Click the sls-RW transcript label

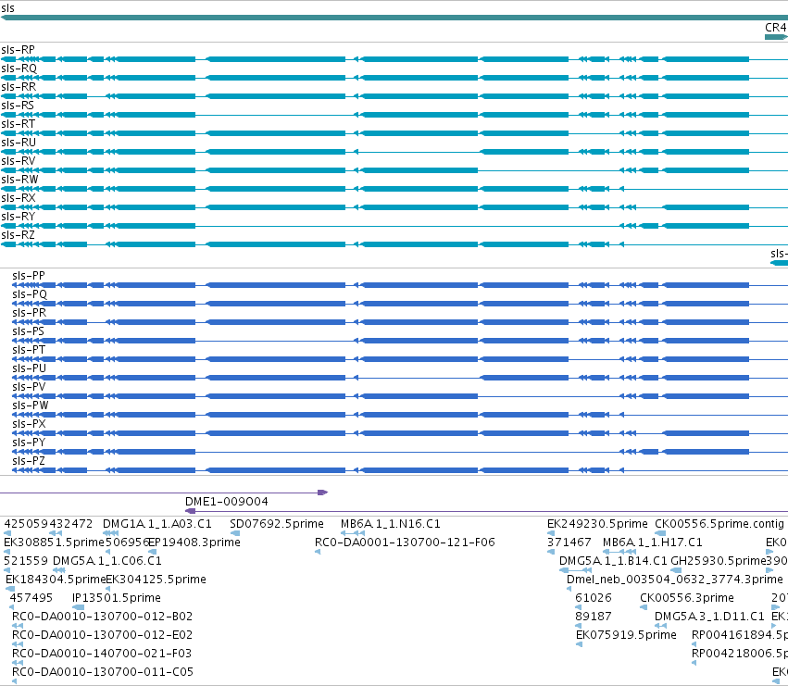tap(19, 180)
